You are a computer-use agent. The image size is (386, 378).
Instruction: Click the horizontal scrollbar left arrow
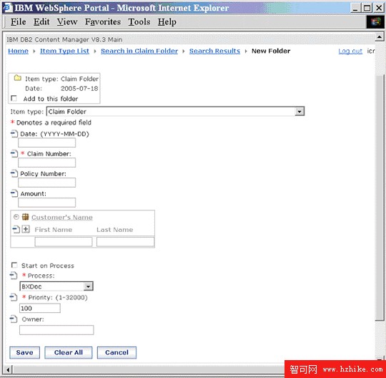(x=8, y=369)
